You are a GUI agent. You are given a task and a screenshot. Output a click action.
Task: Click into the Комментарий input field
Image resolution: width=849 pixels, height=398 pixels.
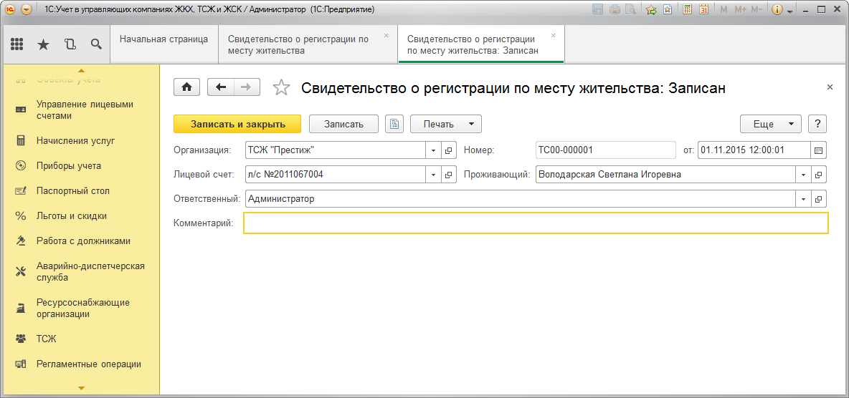pos(536,223)
